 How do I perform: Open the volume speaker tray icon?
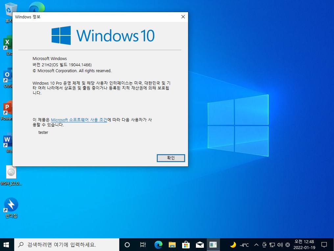[x=280, y=245]
